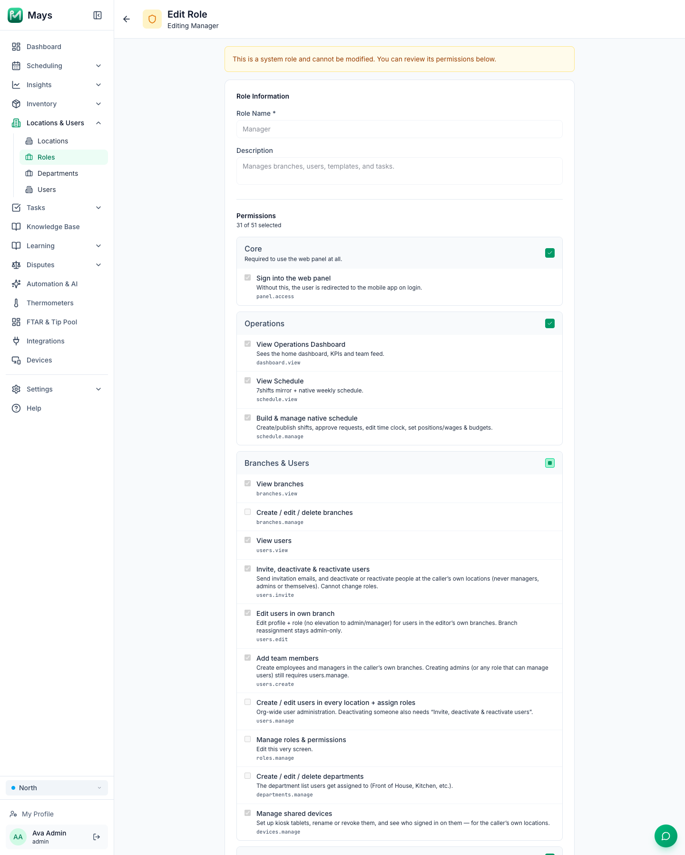The width and height of the screenshot is (685, 855).
Task: Toggle the Branches & Users section checkbox
Action: pyautogui.click(x=550, y=463)
